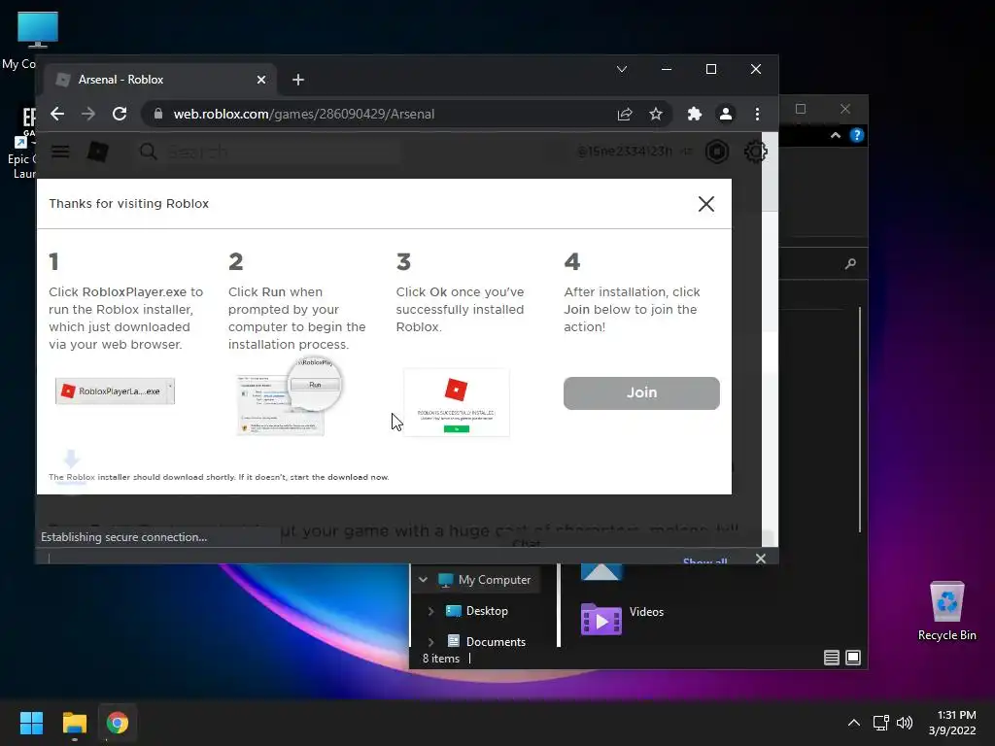The width and height of the screenshot is (995, 746).
Task: Click the Run prompt illustration in step 2
Action: pyautogui.click(x=289, y=396)
